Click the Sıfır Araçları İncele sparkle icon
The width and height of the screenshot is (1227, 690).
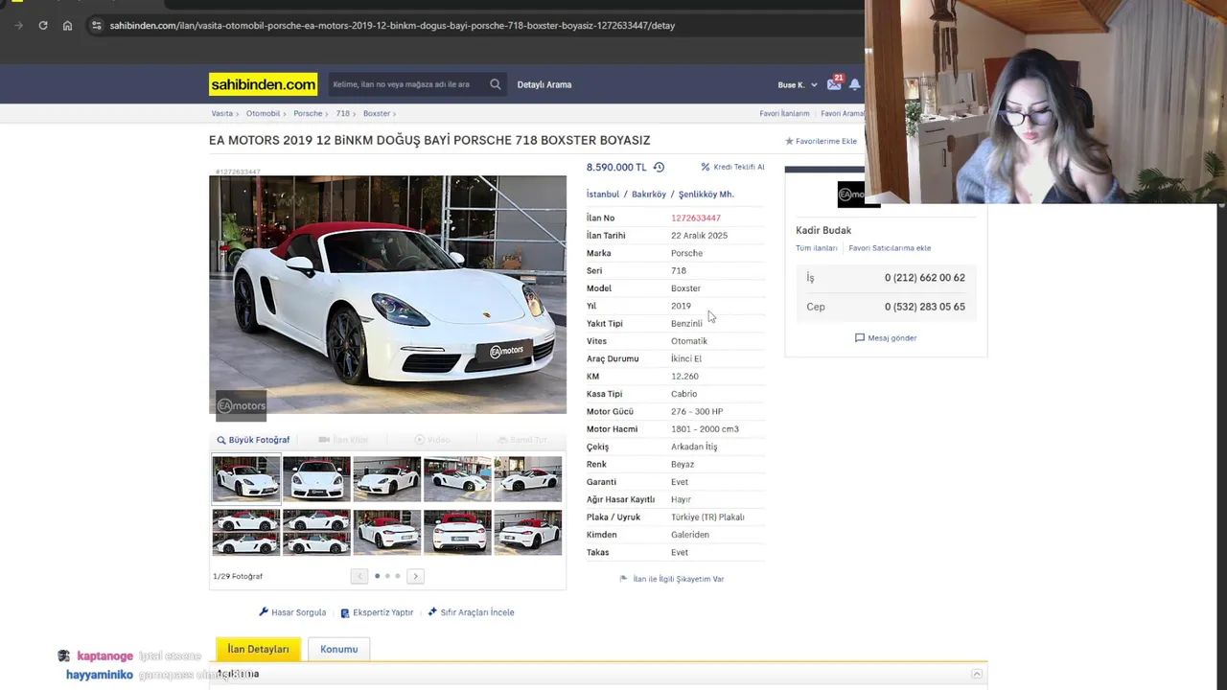coord(432,611)
